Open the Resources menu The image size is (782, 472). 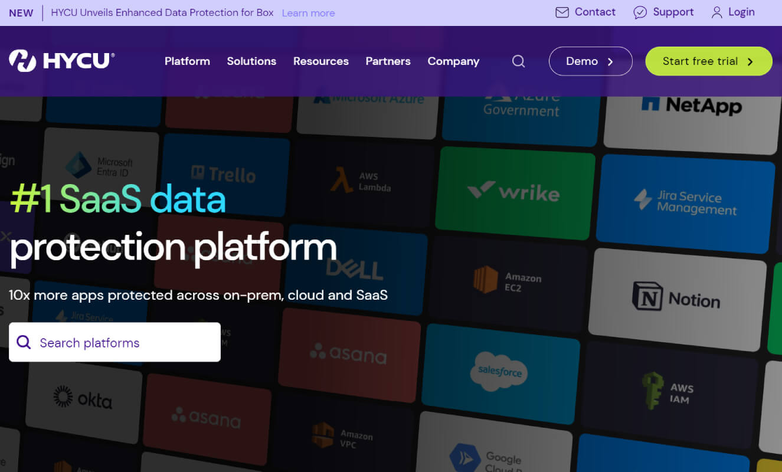coord(321,61)
